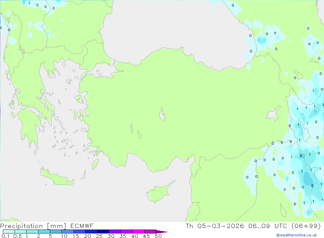Viewport: 324px width, 238px height.
Task: Click the '30' legend scale label
Action: 111,236
